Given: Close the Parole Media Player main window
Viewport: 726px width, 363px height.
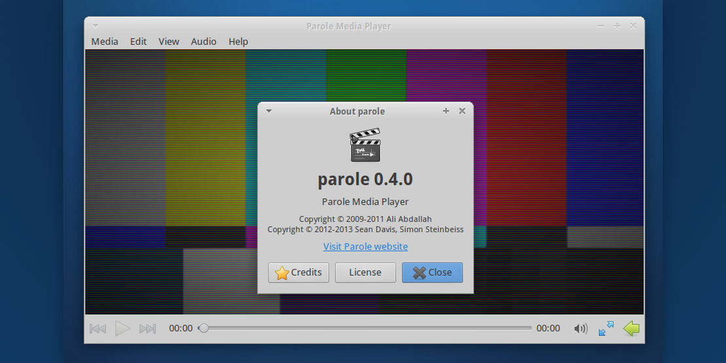Looking at the screenshot, I should coord(633,26).
